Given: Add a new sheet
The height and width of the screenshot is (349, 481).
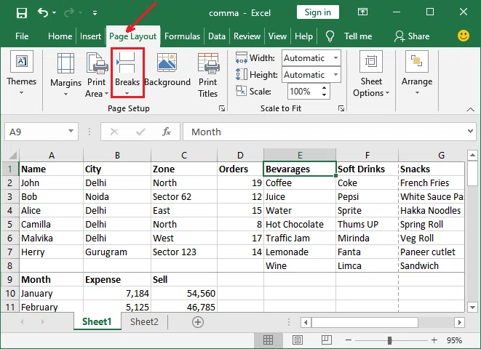Looking at the screenshot, I should click(197, 322).
